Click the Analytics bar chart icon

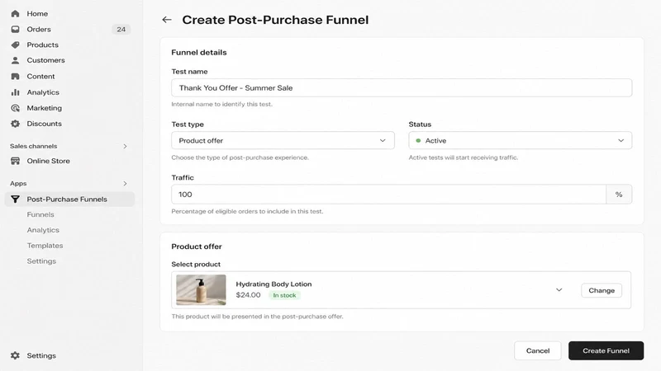[x=15, y=92]
